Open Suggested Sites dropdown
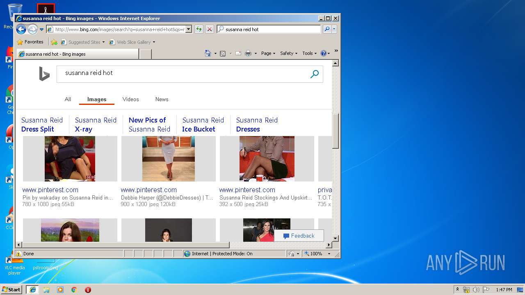The image size is (525, 295). pos(82,42)
